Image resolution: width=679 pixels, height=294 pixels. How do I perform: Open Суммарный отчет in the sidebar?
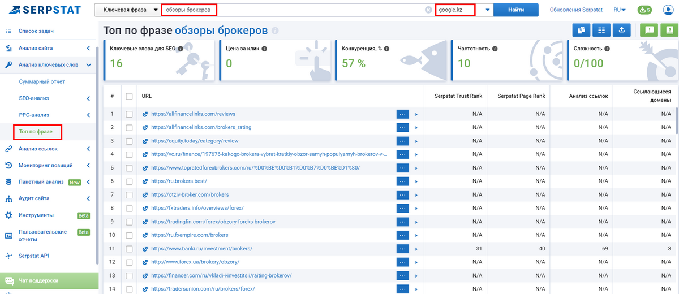42,81
